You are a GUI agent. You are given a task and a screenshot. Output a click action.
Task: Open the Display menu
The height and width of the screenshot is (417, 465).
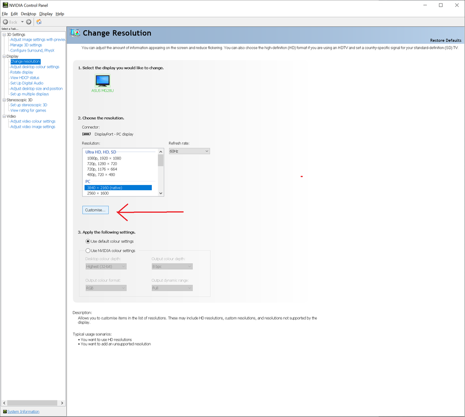pyautogui.click(x=46, y=14)
